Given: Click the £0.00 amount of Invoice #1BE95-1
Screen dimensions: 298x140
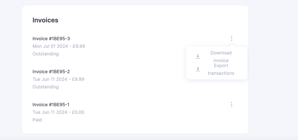Looking at the screenshot, I should coord(78,112).
